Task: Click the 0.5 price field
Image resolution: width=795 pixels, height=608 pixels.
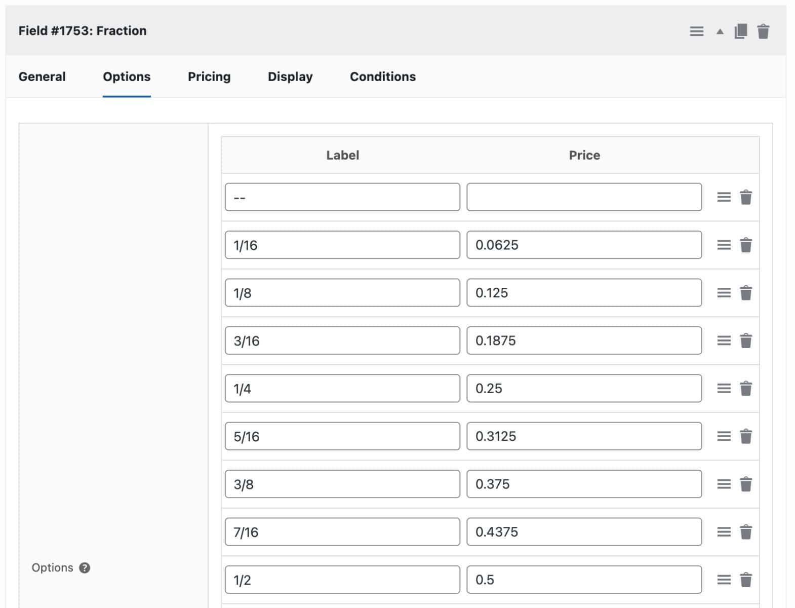Action: pos(584,579)
